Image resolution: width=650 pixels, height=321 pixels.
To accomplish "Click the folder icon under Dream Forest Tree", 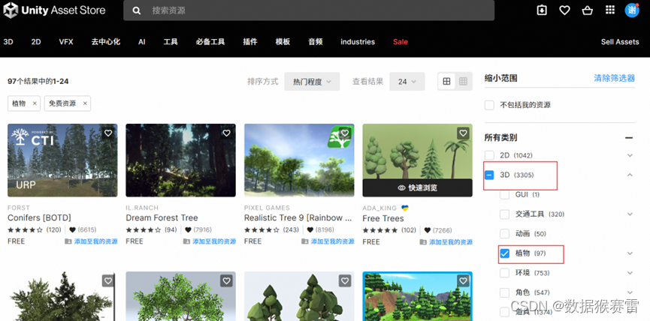I will click(186, 241).
